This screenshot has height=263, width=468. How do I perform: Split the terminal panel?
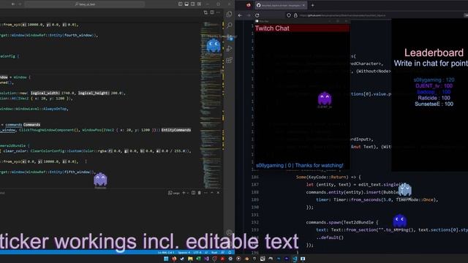point(193,193)
